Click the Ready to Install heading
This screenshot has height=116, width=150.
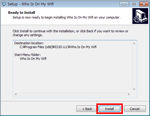pos(21,13)
